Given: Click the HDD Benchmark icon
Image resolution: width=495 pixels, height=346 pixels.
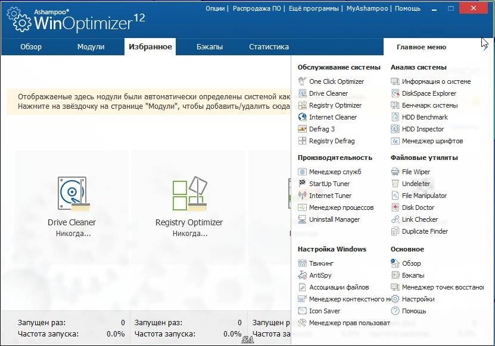Looking at the screenshot, I should coord(395,117).
